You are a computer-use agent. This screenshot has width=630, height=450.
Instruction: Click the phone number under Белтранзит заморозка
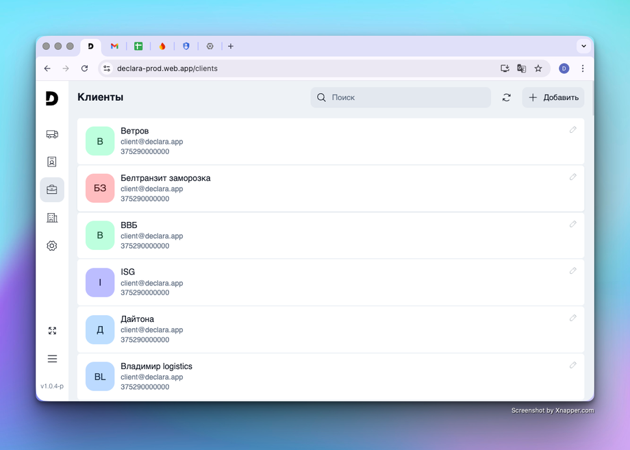pos(145,199)
